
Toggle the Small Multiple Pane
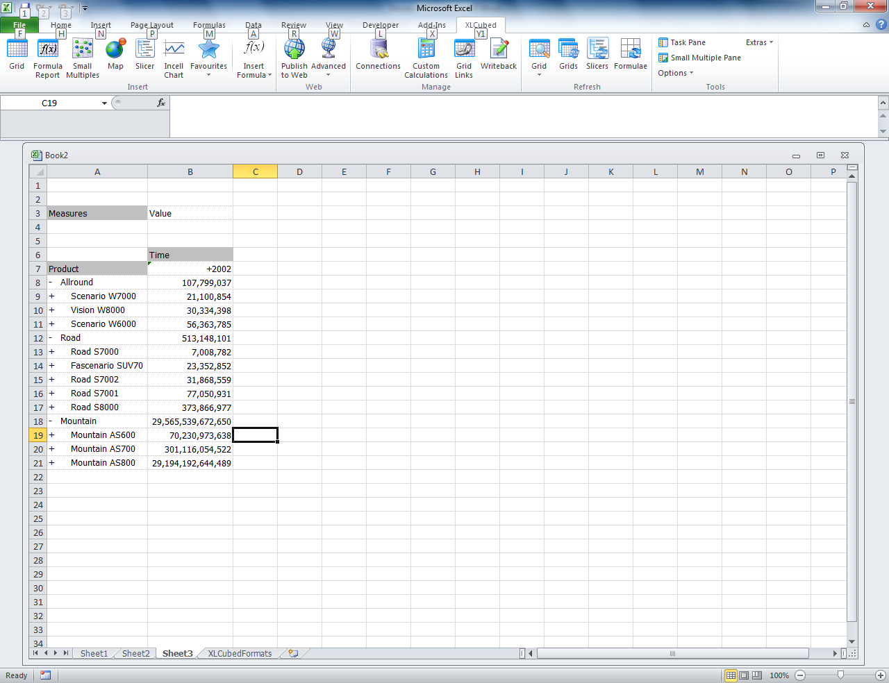700,58
